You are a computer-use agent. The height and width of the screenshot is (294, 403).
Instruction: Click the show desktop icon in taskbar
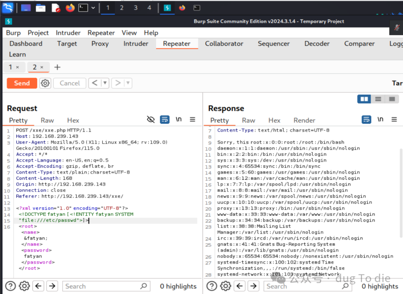click(26, 8)
